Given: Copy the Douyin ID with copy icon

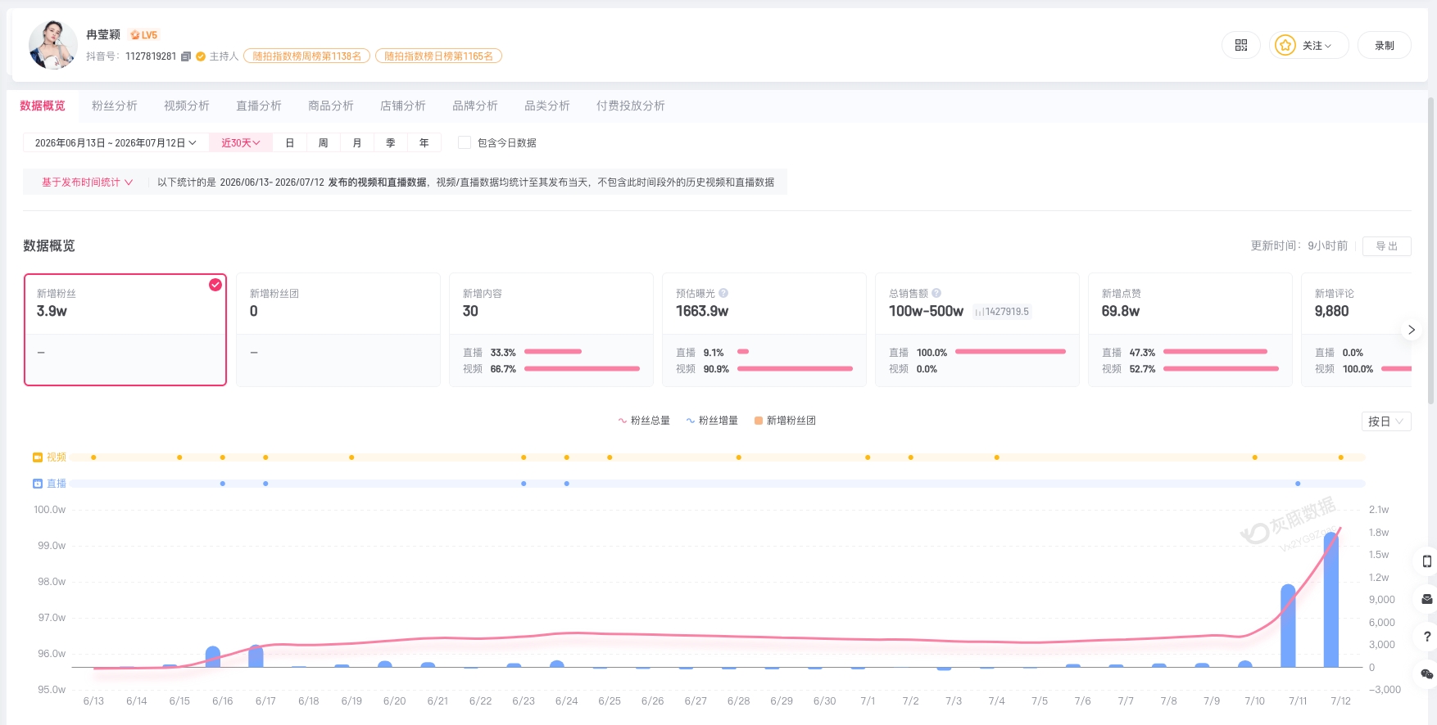Looking at the screenshot, I should [186, 56].
